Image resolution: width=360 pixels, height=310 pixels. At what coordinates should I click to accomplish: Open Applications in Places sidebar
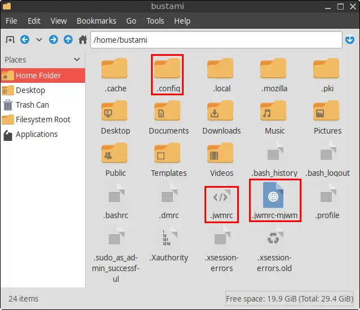click(43, 134)
